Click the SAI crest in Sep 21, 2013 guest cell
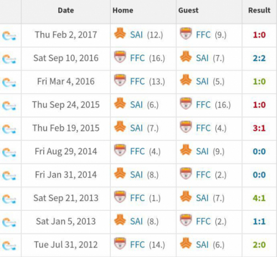This screenshot has width=277, height=257. (x=186, y=196)
